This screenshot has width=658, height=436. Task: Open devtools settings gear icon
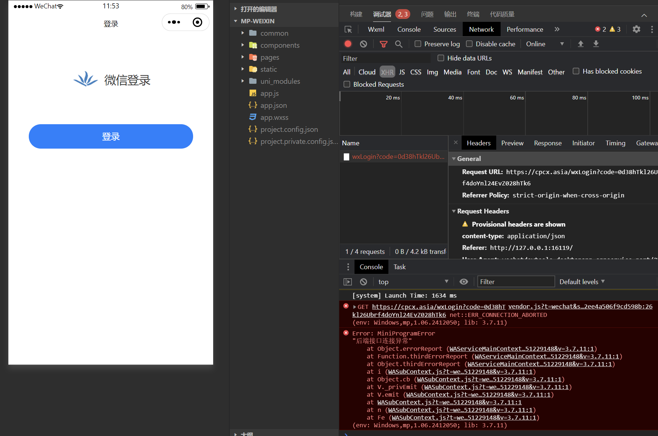pos(637,29)
